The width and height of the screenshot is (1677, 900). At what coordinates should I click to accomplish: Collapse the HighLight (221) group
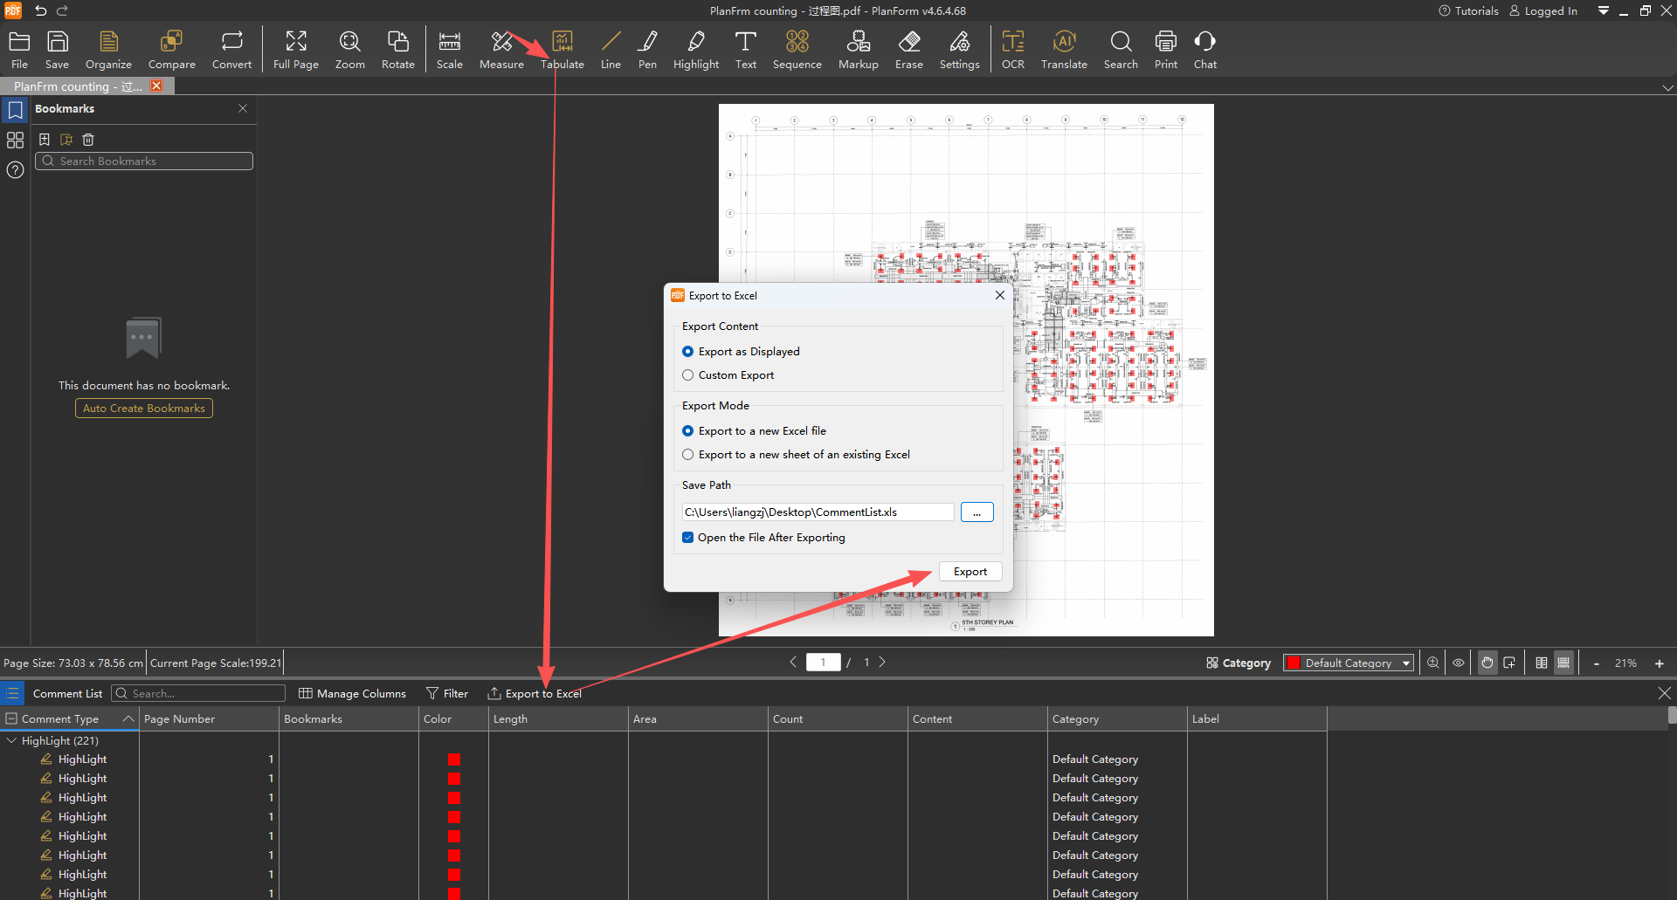tap(11, 741)
